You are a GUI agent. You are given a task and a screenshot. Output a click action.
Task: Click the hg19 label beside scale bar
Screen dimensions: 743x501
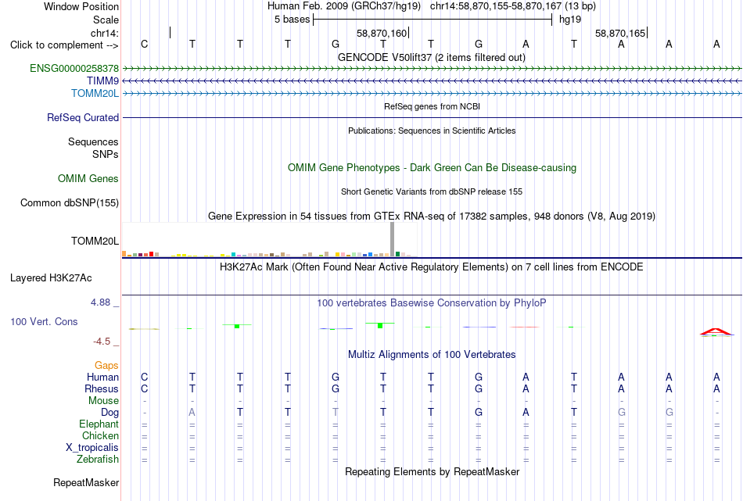(x=570, y=20)
